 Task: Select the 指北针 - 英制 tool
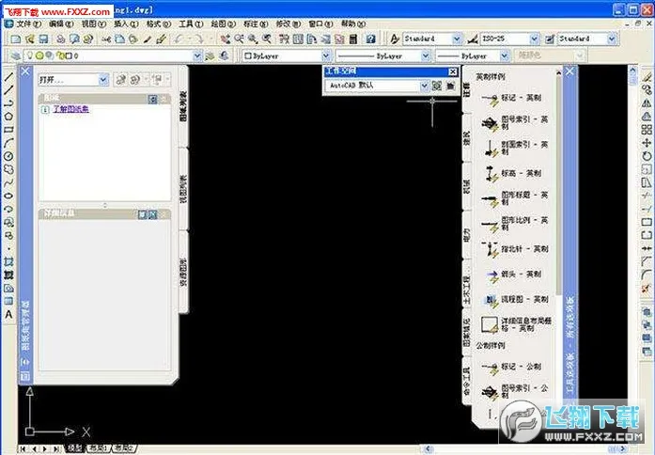pos(515,249)
